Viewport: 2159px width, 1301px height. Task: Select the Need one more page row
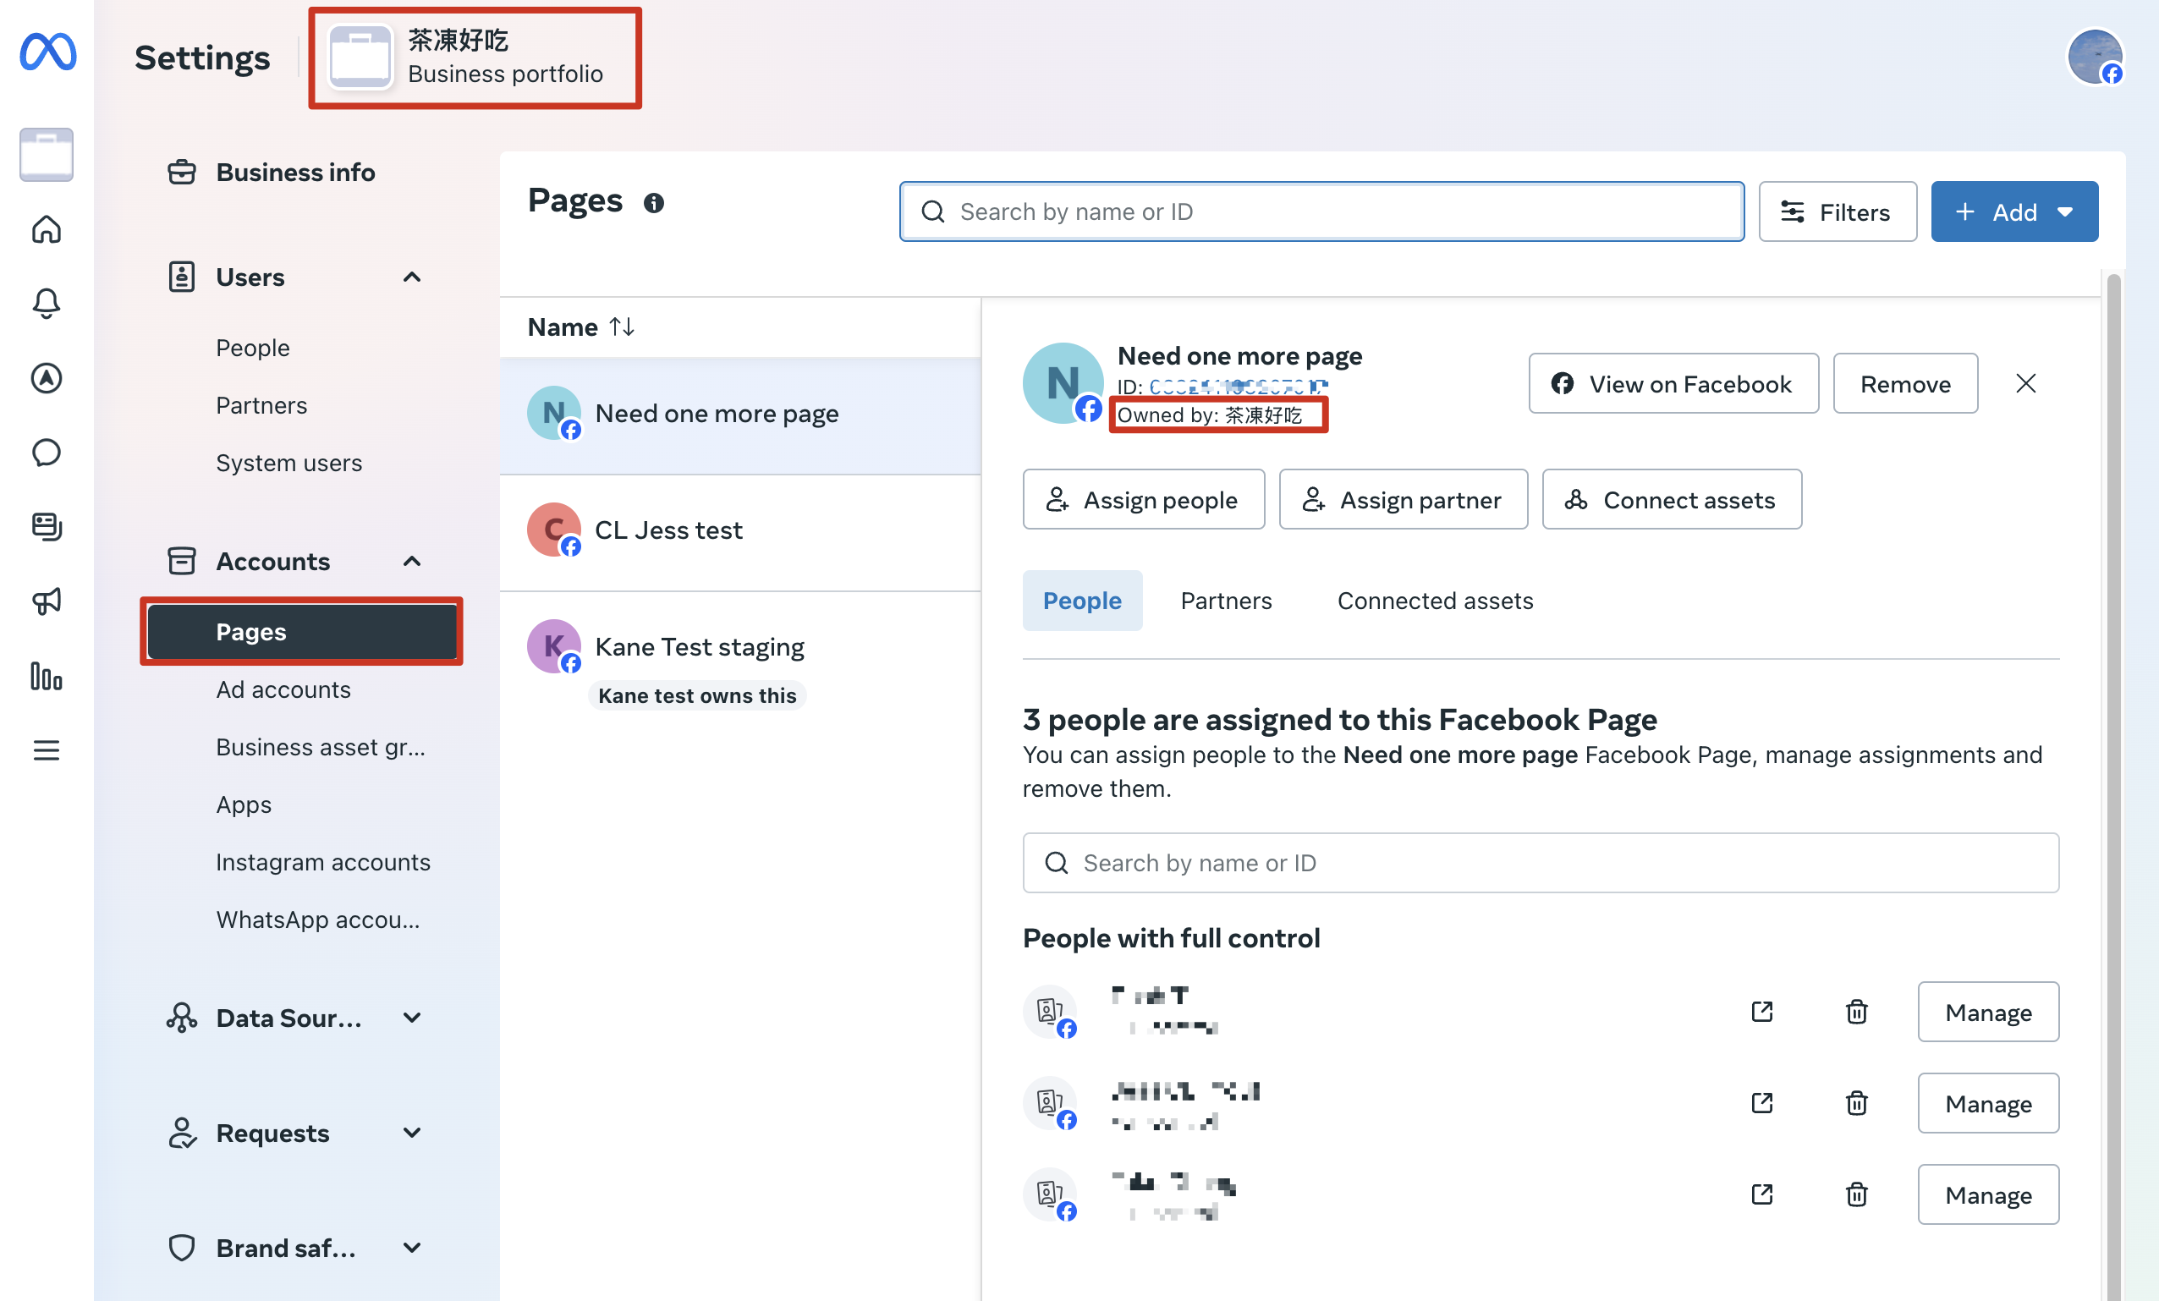[739, 414]
